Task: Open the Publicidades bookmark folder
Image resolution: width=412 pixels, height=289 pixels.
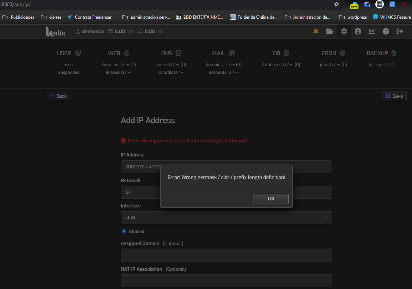Action: [18, 17]
